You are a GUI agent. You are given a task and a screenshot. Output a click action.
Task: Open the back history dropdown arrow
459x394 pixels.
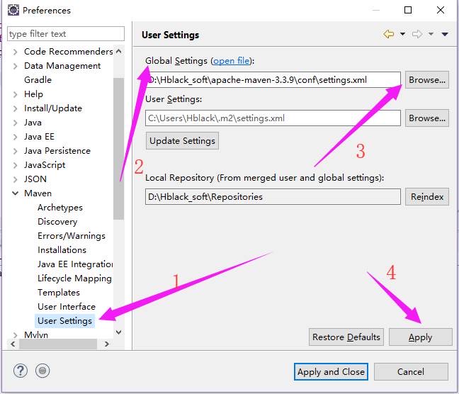point(402,34)
